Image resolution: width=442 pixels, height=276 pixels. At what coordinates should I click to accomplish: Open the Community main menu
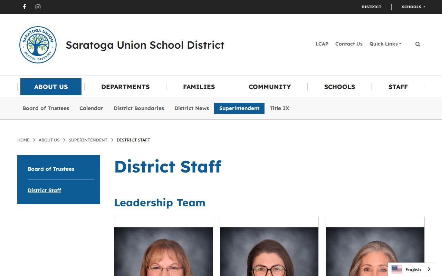(x=270, y=87)
